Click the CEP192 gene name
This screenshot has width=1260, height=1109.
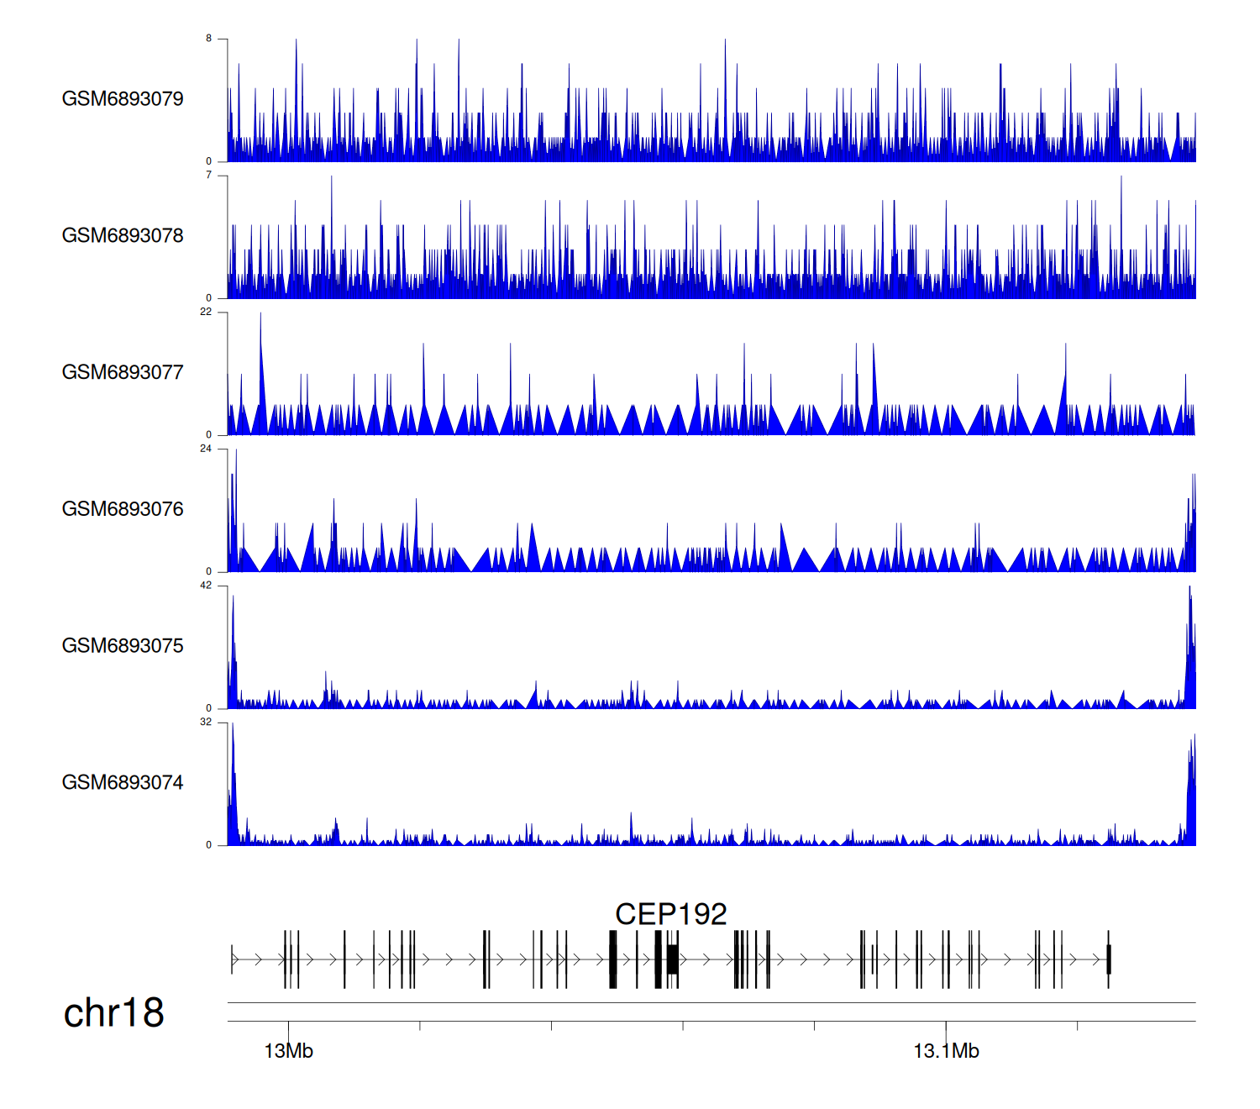[x=670, y=914]
